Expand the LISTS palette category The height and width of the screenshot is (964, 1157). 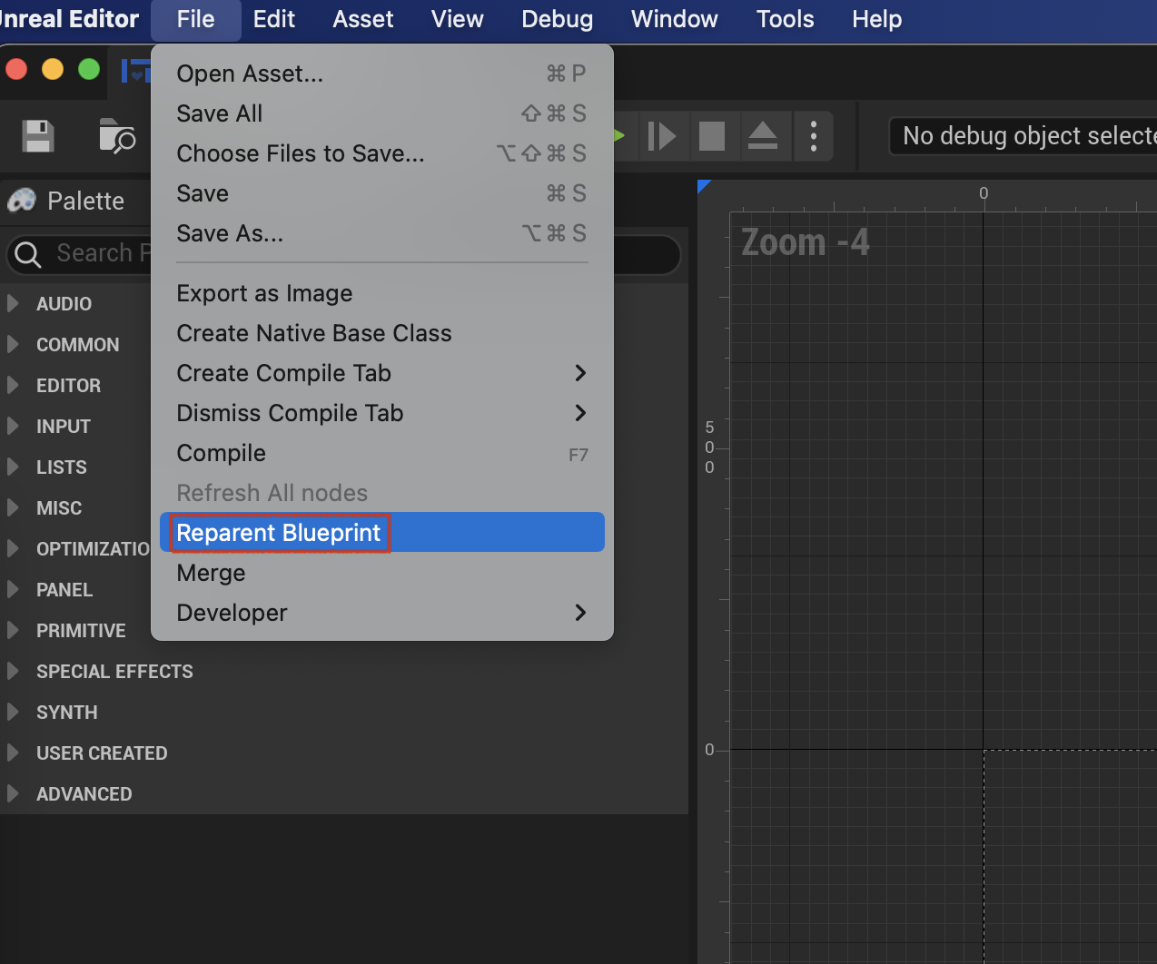click(x=13, y=467)
